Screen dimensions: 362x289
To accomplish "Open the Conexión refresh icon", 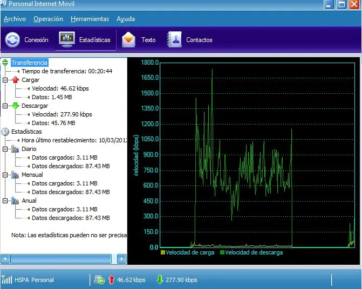I will click(12, 40).
